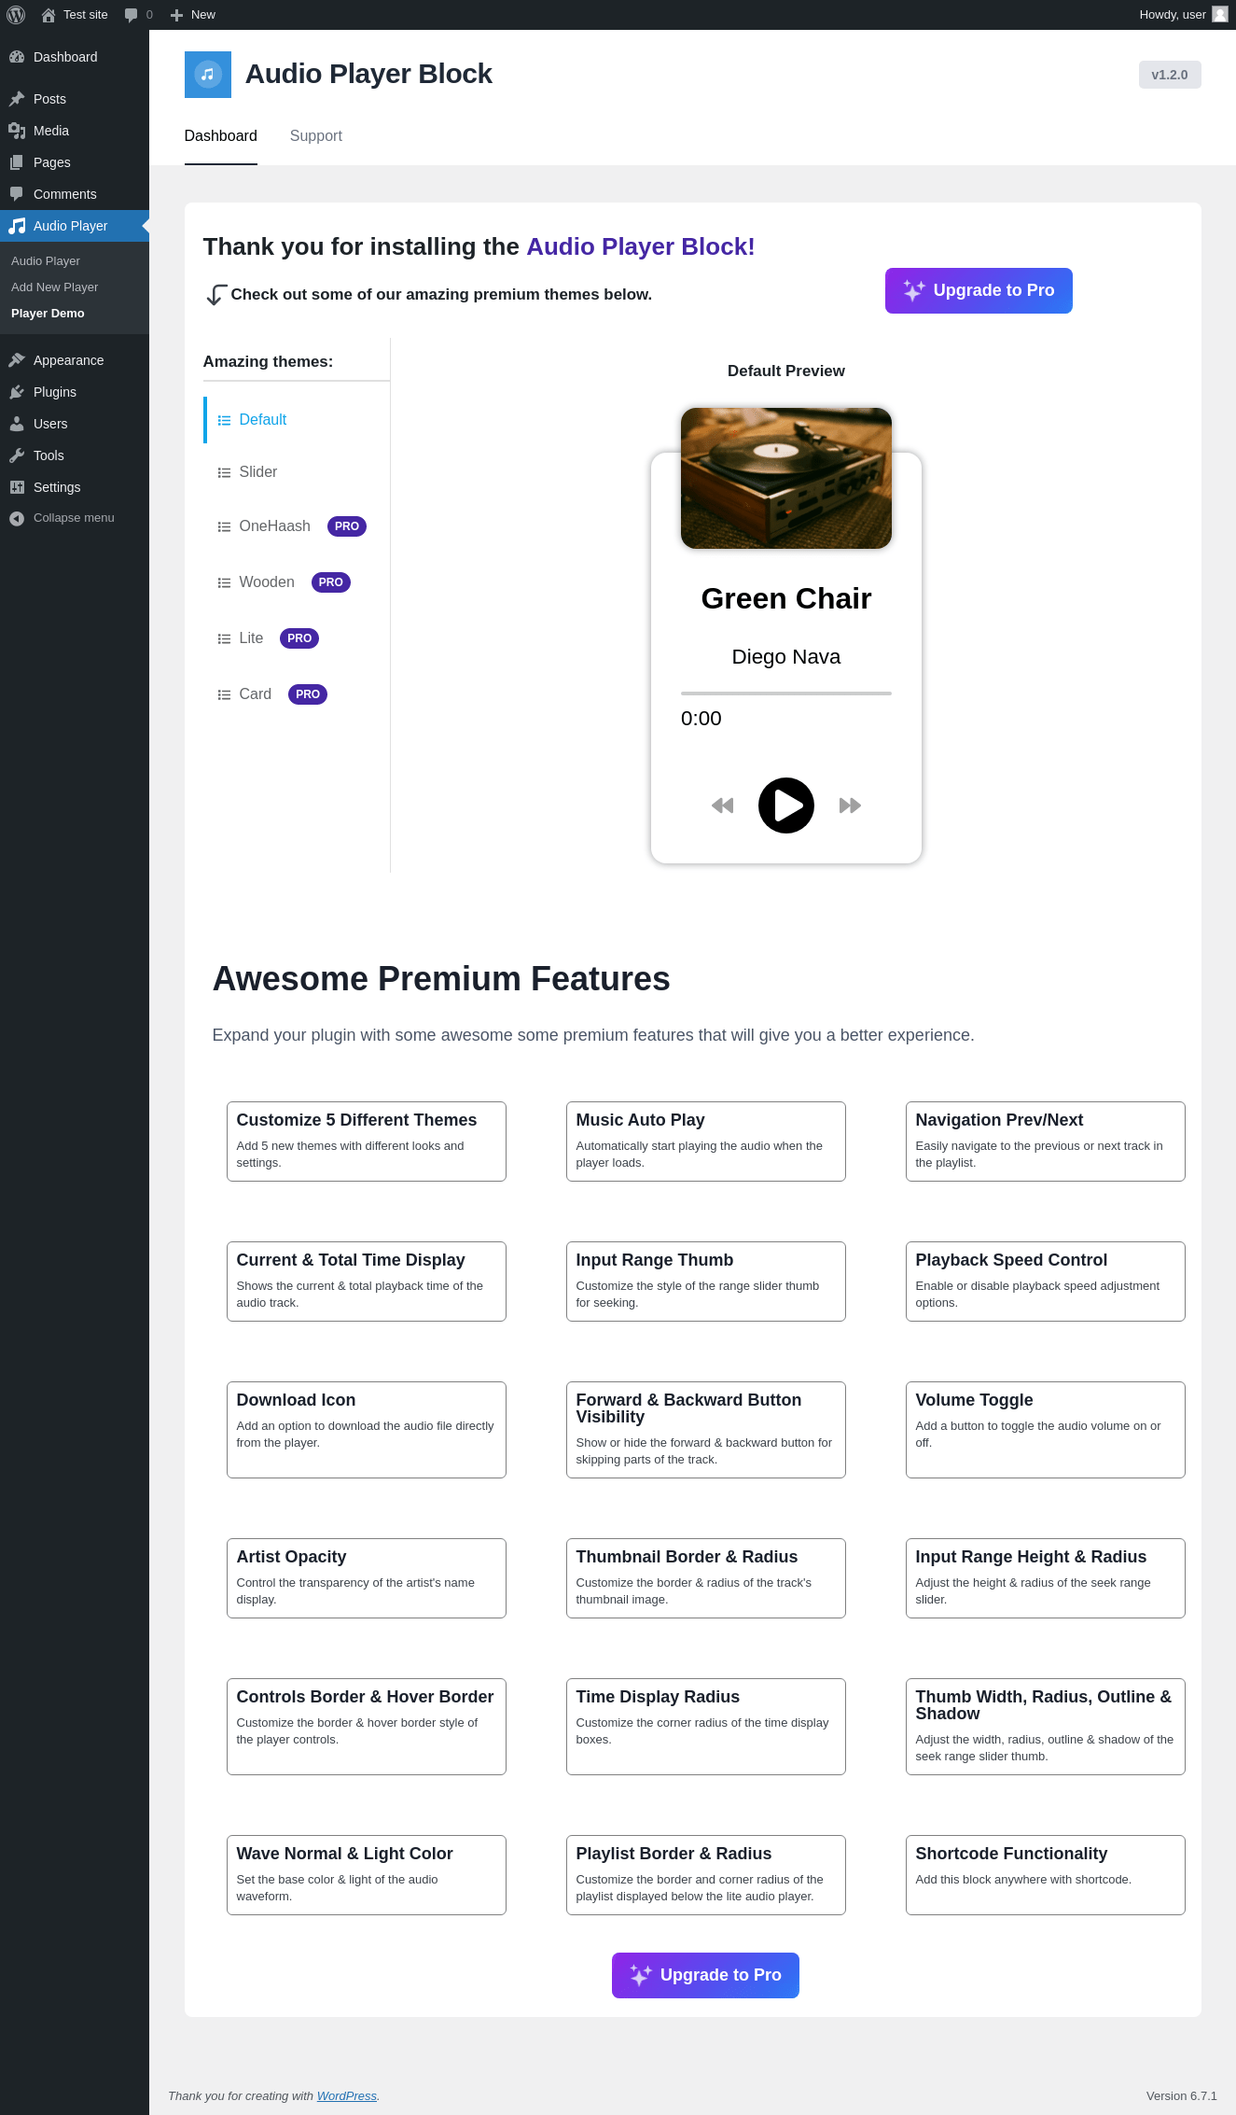Viewport: 1236px width, 2115px height.
Task: Open the user avatar next to Howdy
Action: [1219, 14]
